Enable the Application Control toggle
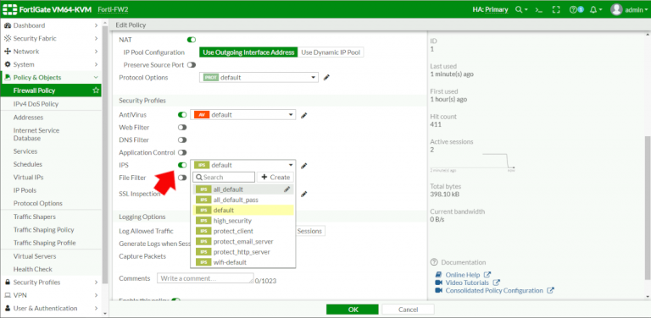The height and width of the screenshot is (318, 651). 182,152
